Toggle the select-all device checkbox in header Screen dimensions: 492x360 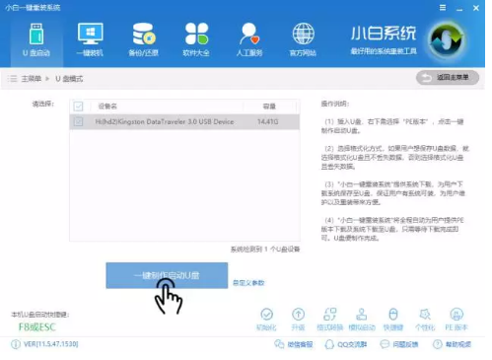point(78,107)
